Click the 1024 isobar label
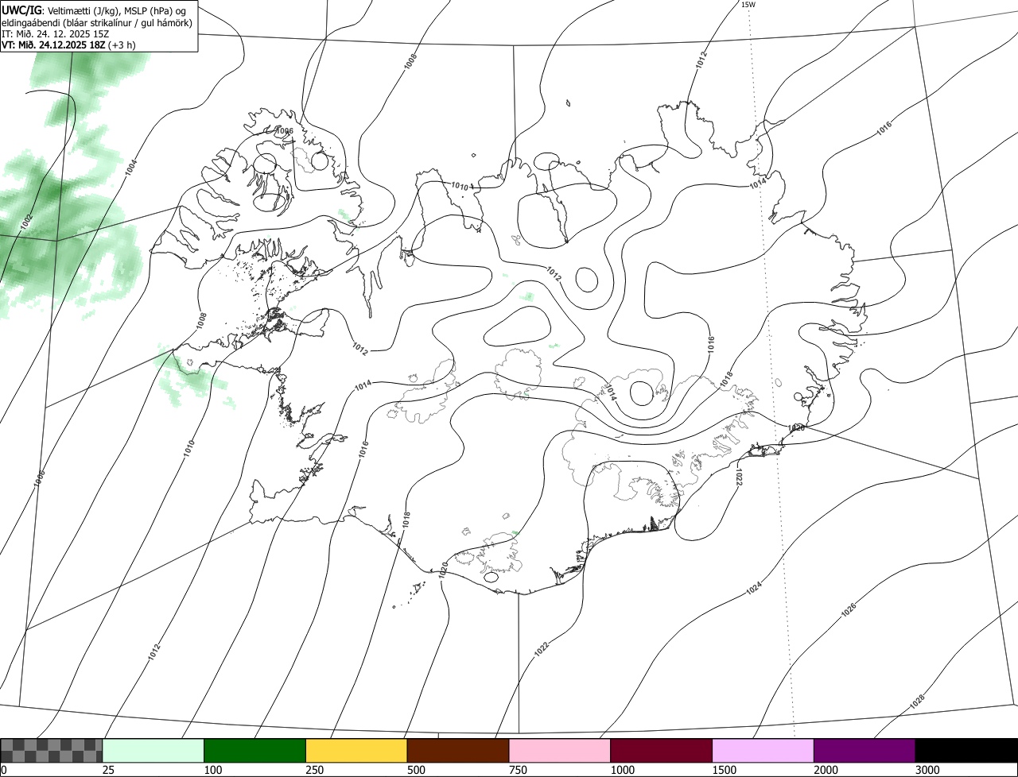 [754, 589]
